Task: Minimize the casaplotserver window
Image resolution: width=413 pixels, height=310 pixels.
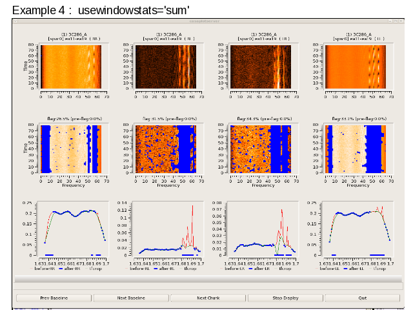Action: coord(390,21)
